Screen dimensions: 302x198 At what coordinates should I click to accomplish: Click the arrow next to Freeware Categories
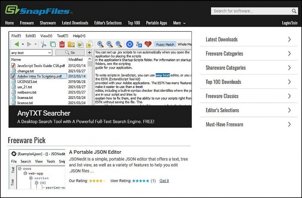289,54
